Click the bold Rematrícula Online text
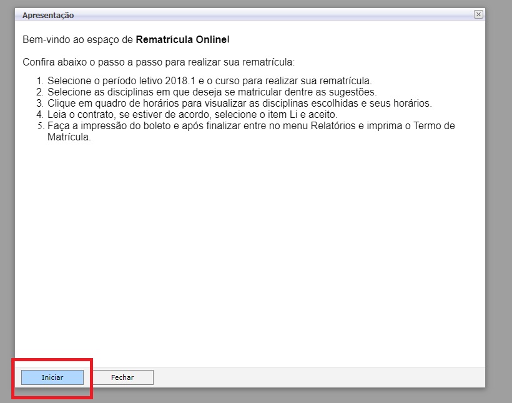512x403 pixels. point(181,40)
